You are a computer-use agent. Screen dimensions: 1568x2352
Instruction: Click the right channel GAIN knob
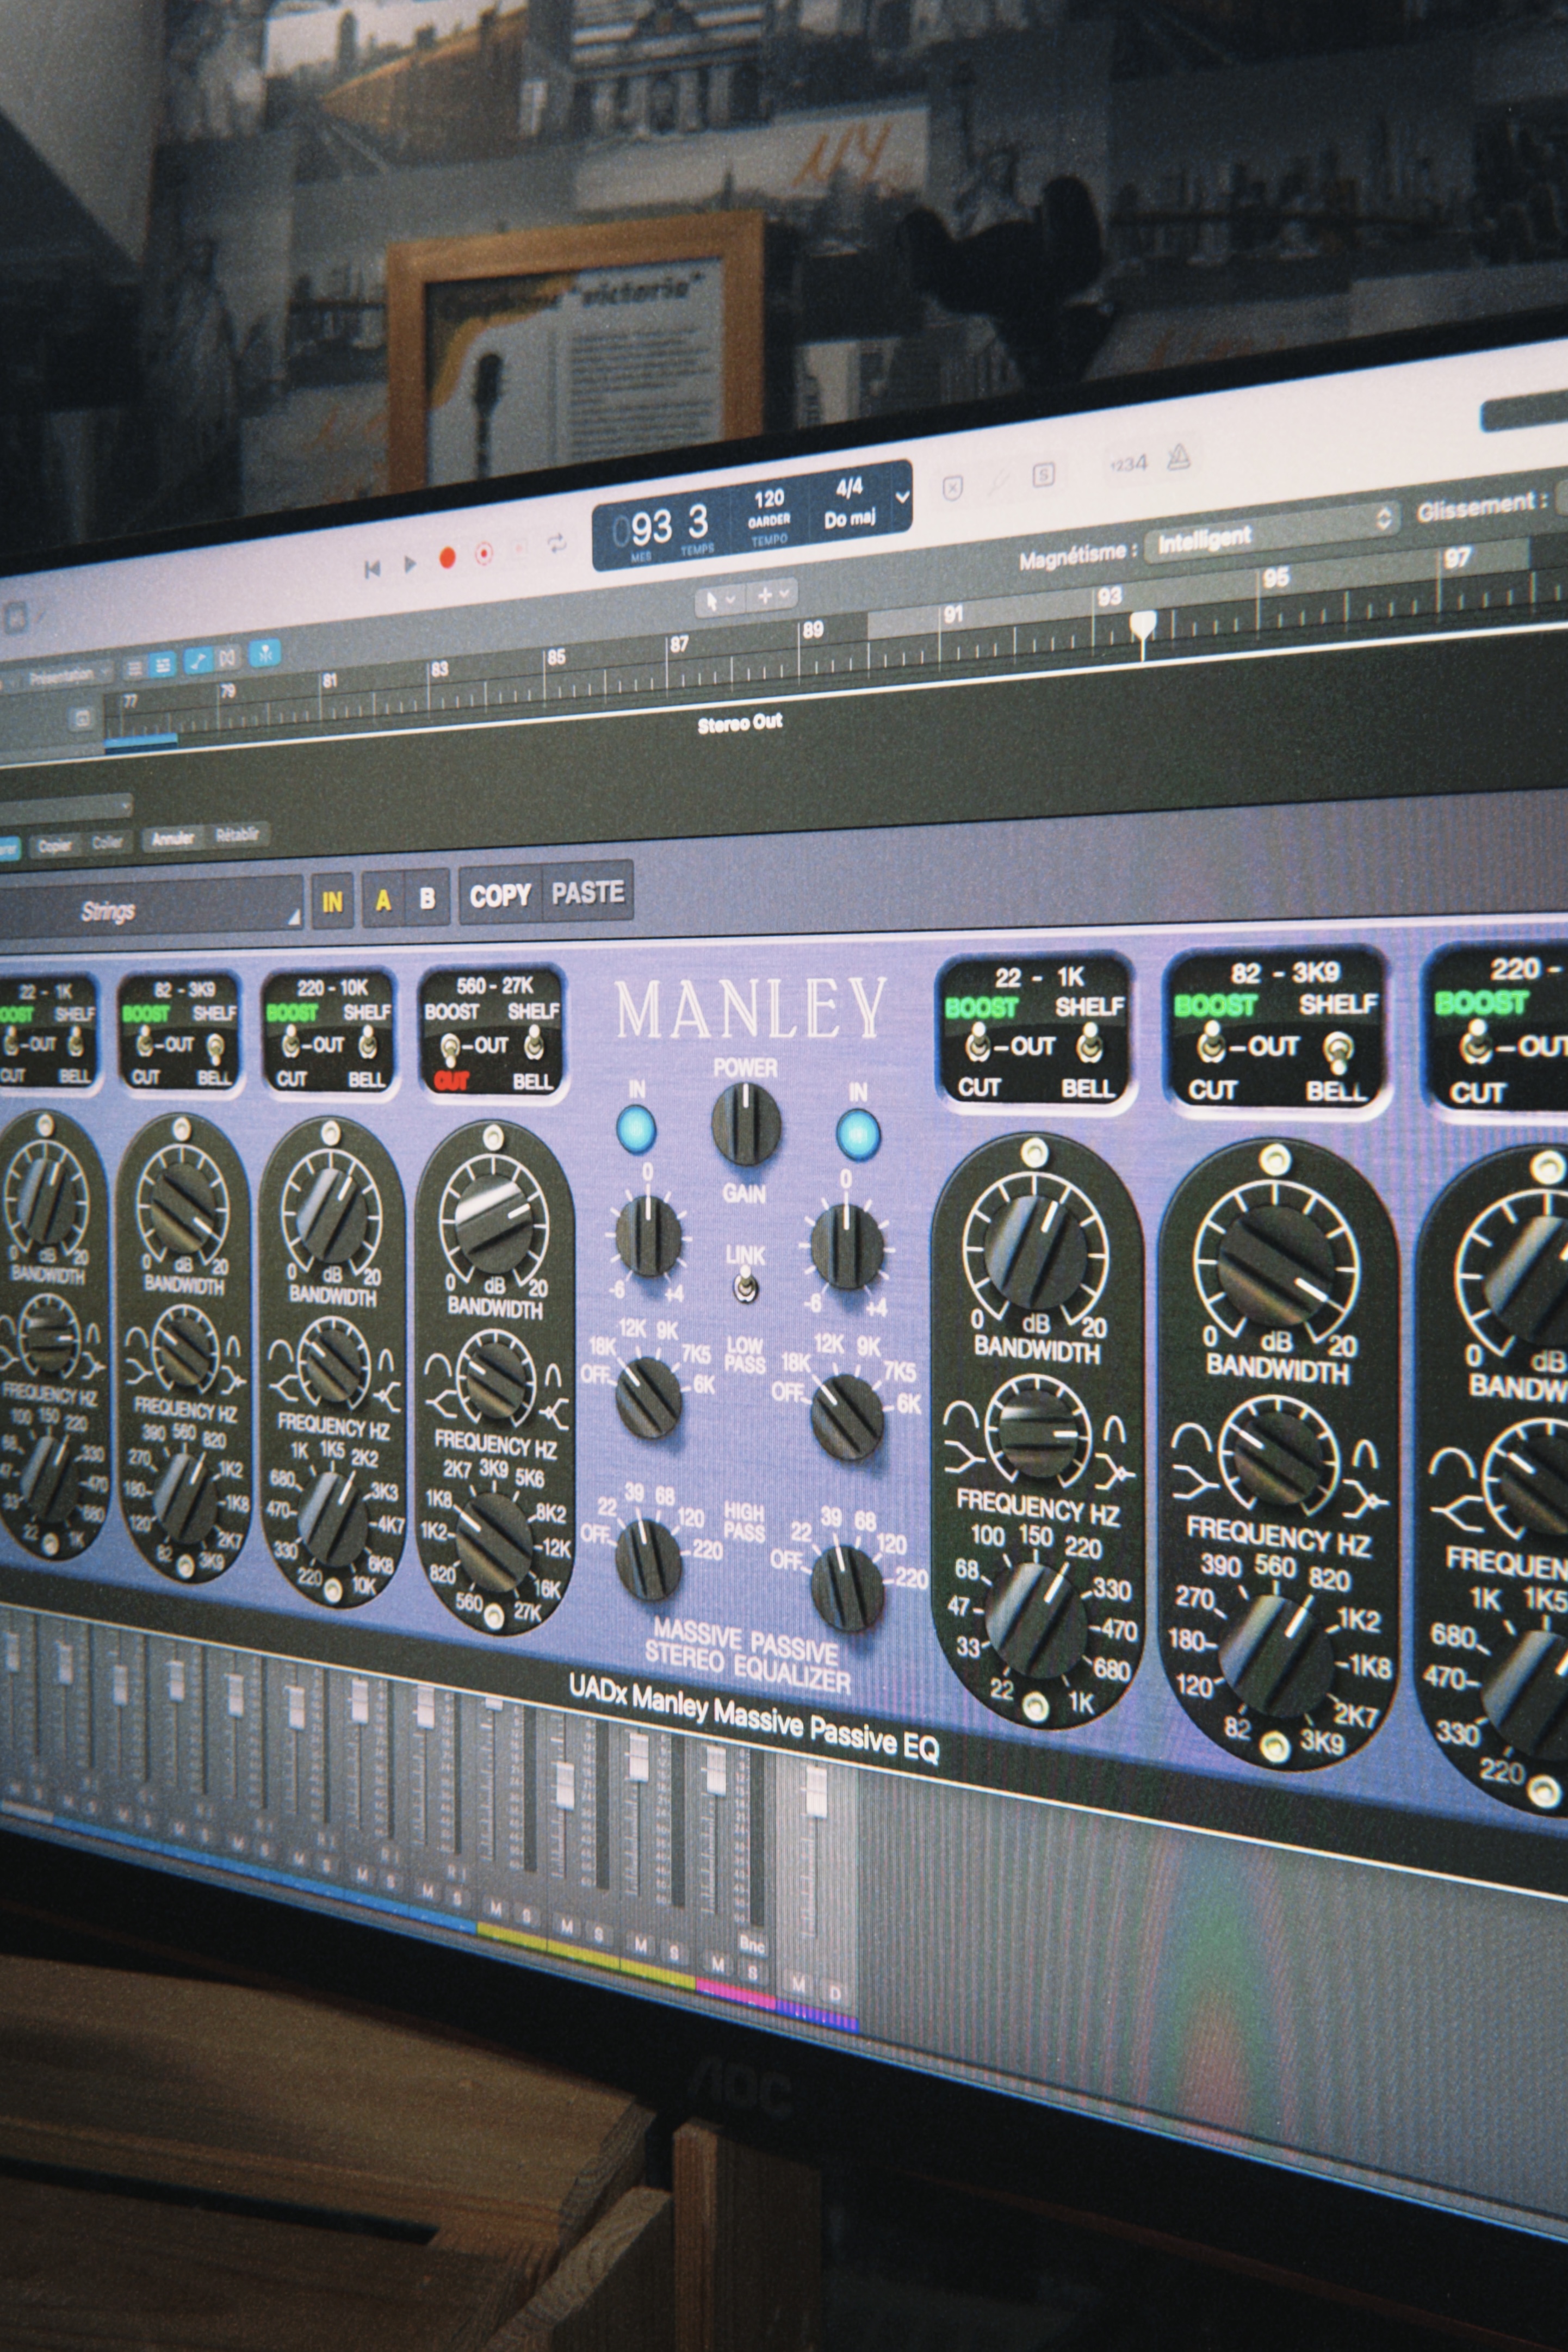pyautogui.click(x=847, y=1245)
